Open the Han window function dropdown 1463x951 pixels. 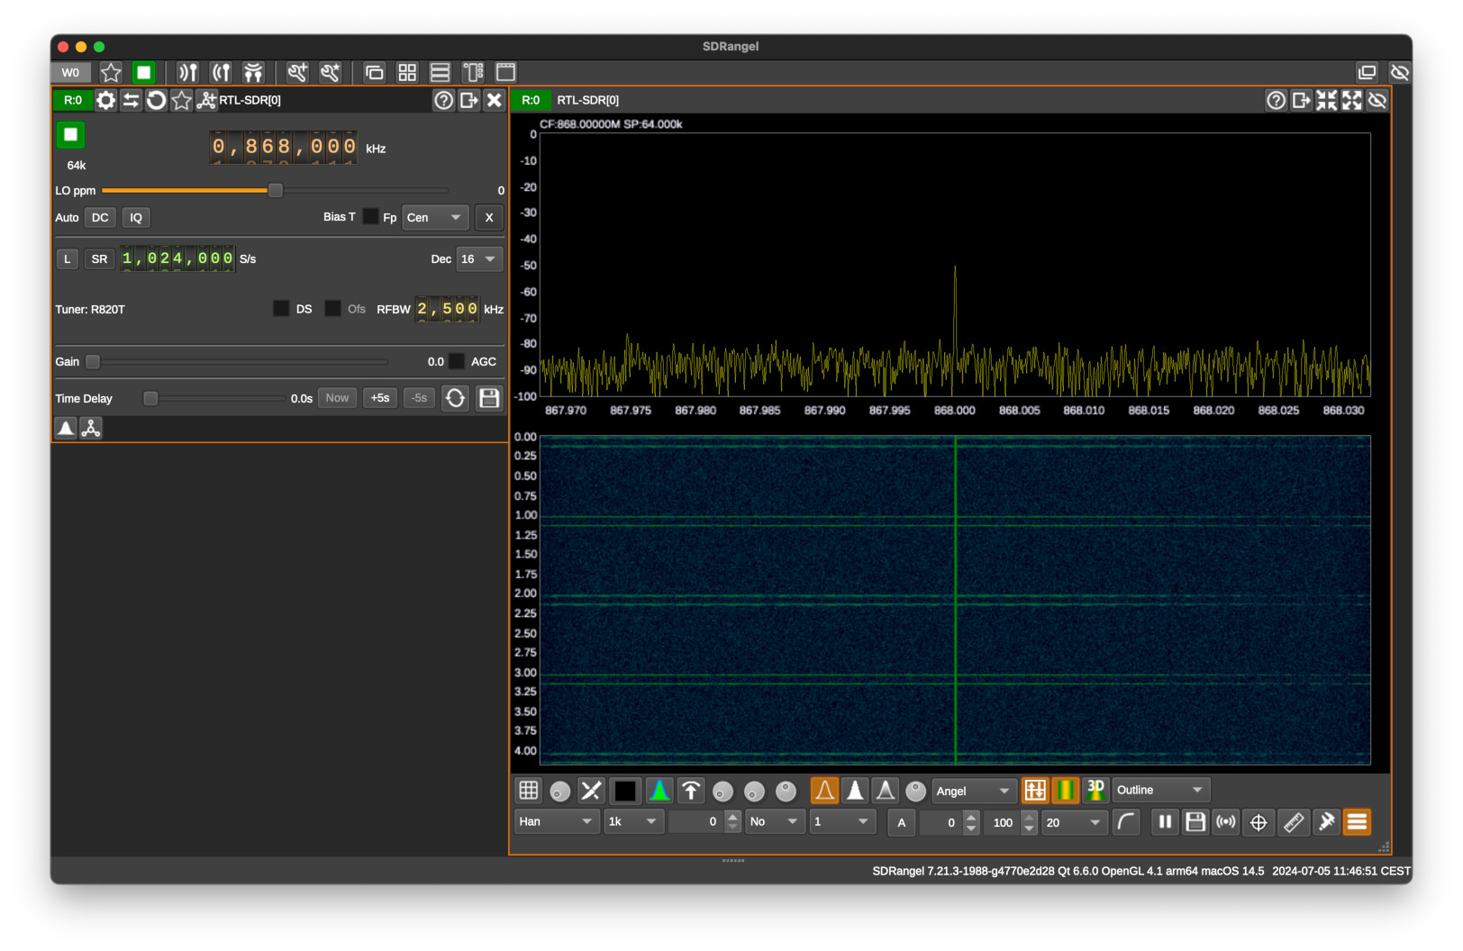[556, 821]
